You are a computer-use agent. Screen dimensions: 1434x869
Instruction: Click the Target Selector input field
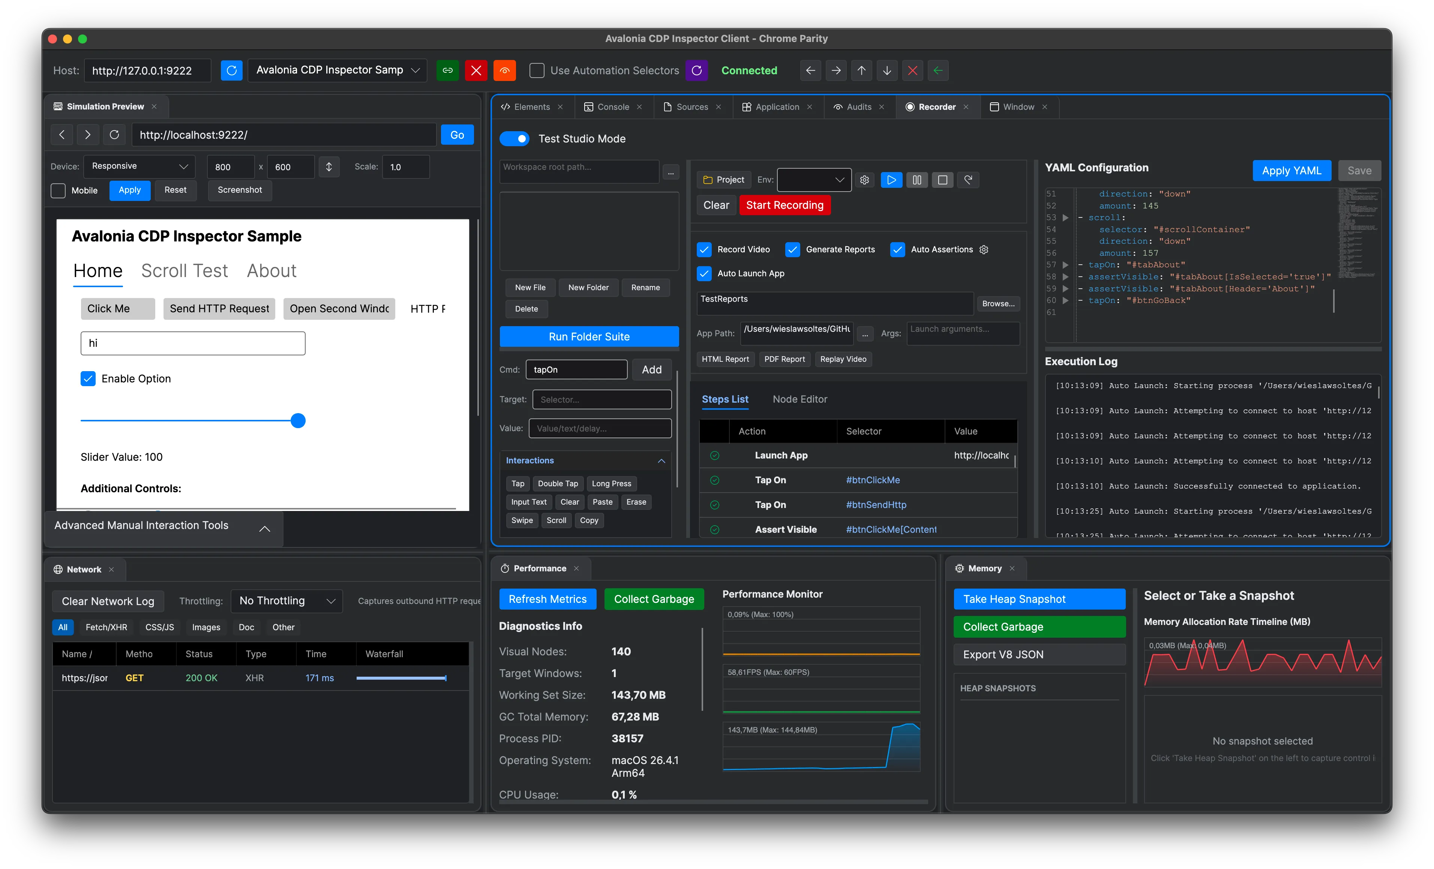coord(602,400)
